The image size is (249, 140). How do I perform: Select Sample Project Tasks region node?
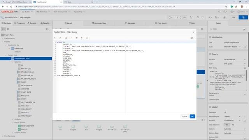pos(22,59)
